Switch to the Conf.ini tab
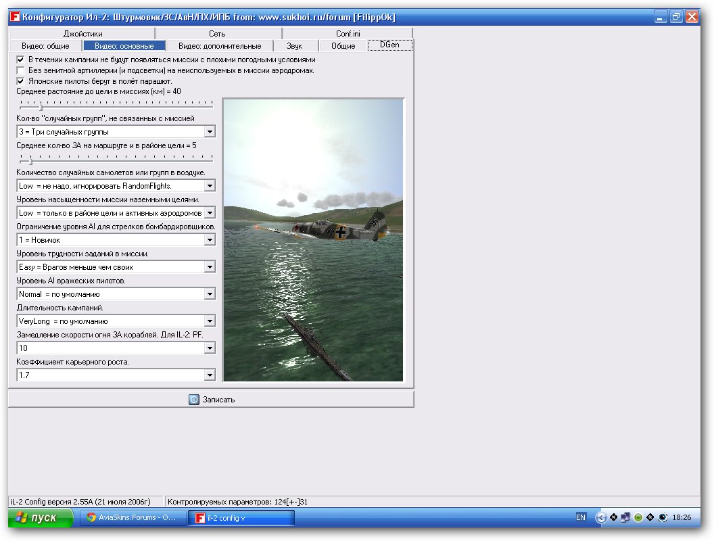This screenshot has width=714, height=541. point(348,34)
